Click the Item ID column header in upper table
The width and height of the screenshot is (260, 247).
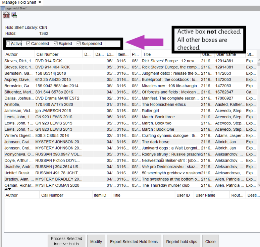coord(123,54)
